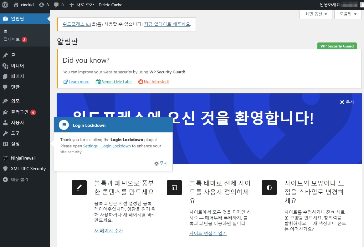Image resolution: width=364 pixels, height=247 pixels.
Task: Click the 'Did you know?' heading
Action: 86,60
